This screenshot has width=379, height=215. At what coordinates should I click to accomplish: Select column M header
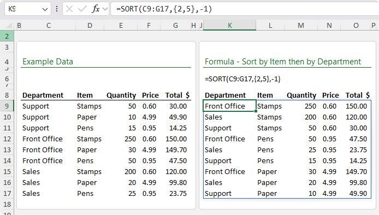click(x=301, y=25)
